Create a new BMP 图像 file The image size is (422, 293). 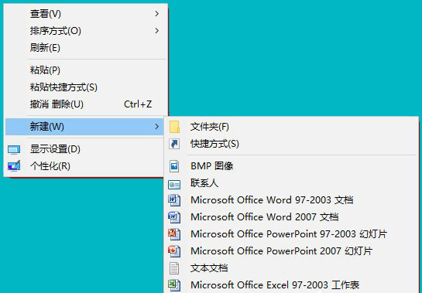click(x=291, y=166)
